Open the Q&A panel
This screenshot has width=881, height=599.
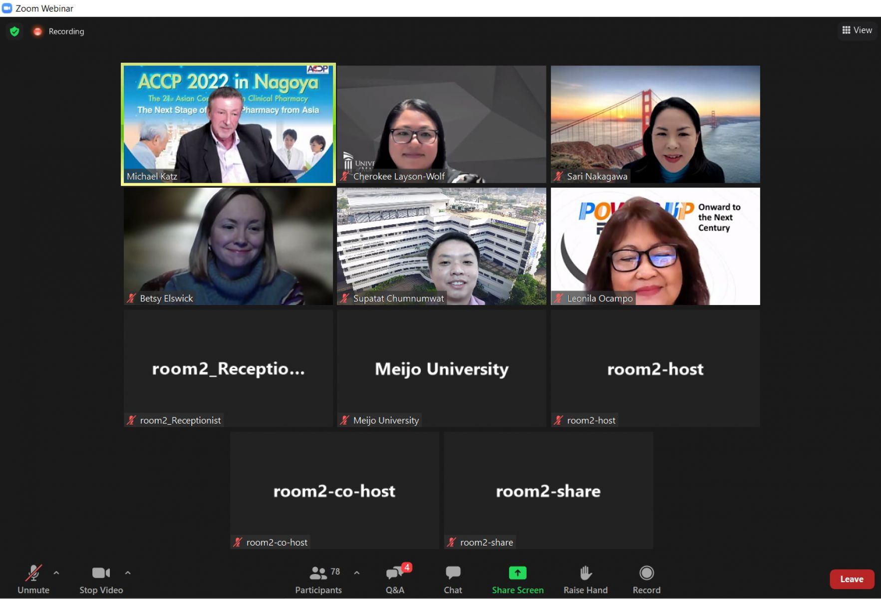395,580
